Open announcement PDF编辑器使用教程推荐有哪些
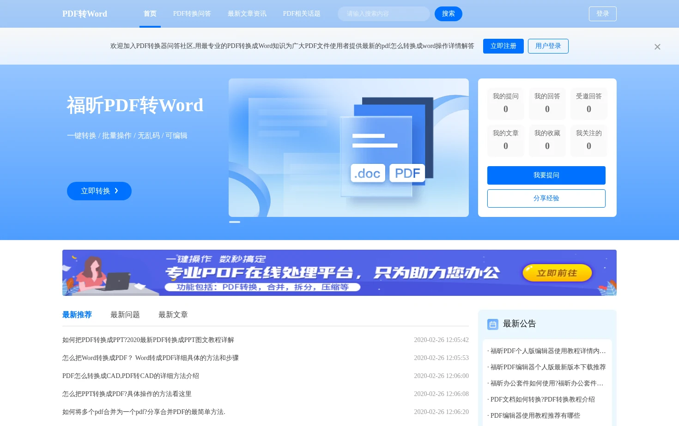The width and height of the screenshot is (679, 426). pyautogui.click(x=534, y=416)
